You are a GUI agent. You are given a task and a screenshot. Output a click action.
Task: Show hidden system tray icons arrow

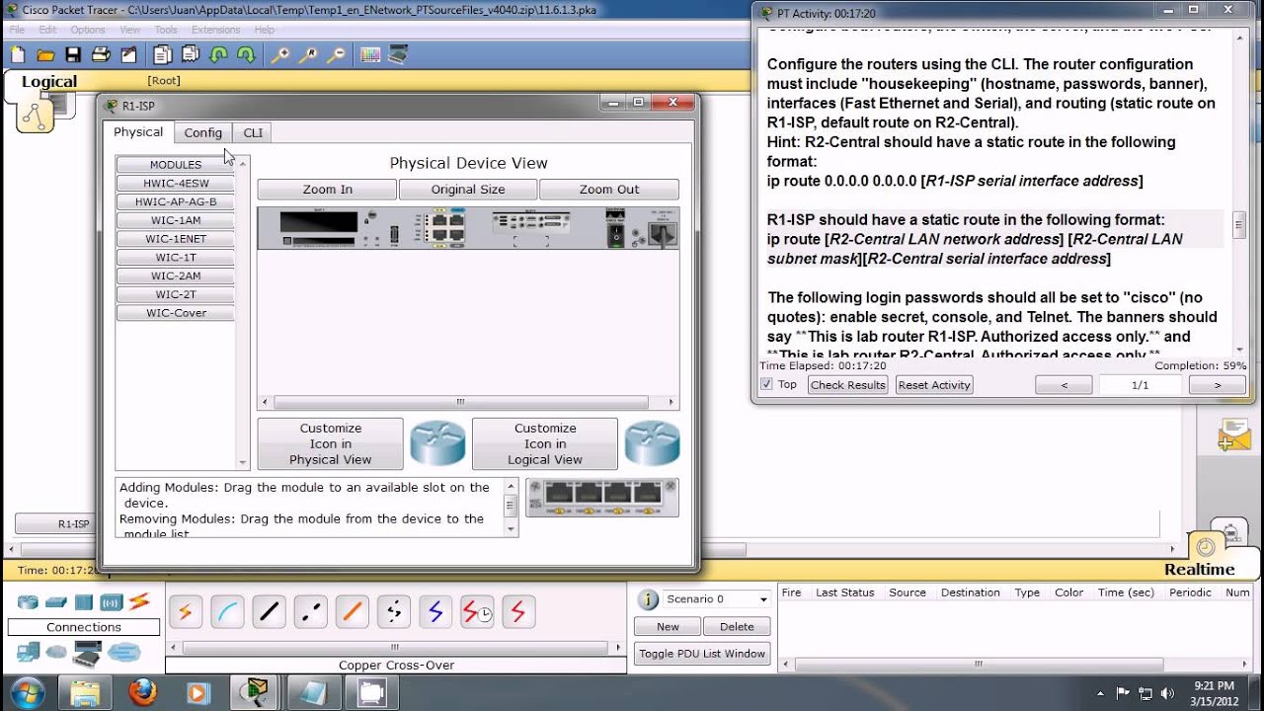[1101, 692]
